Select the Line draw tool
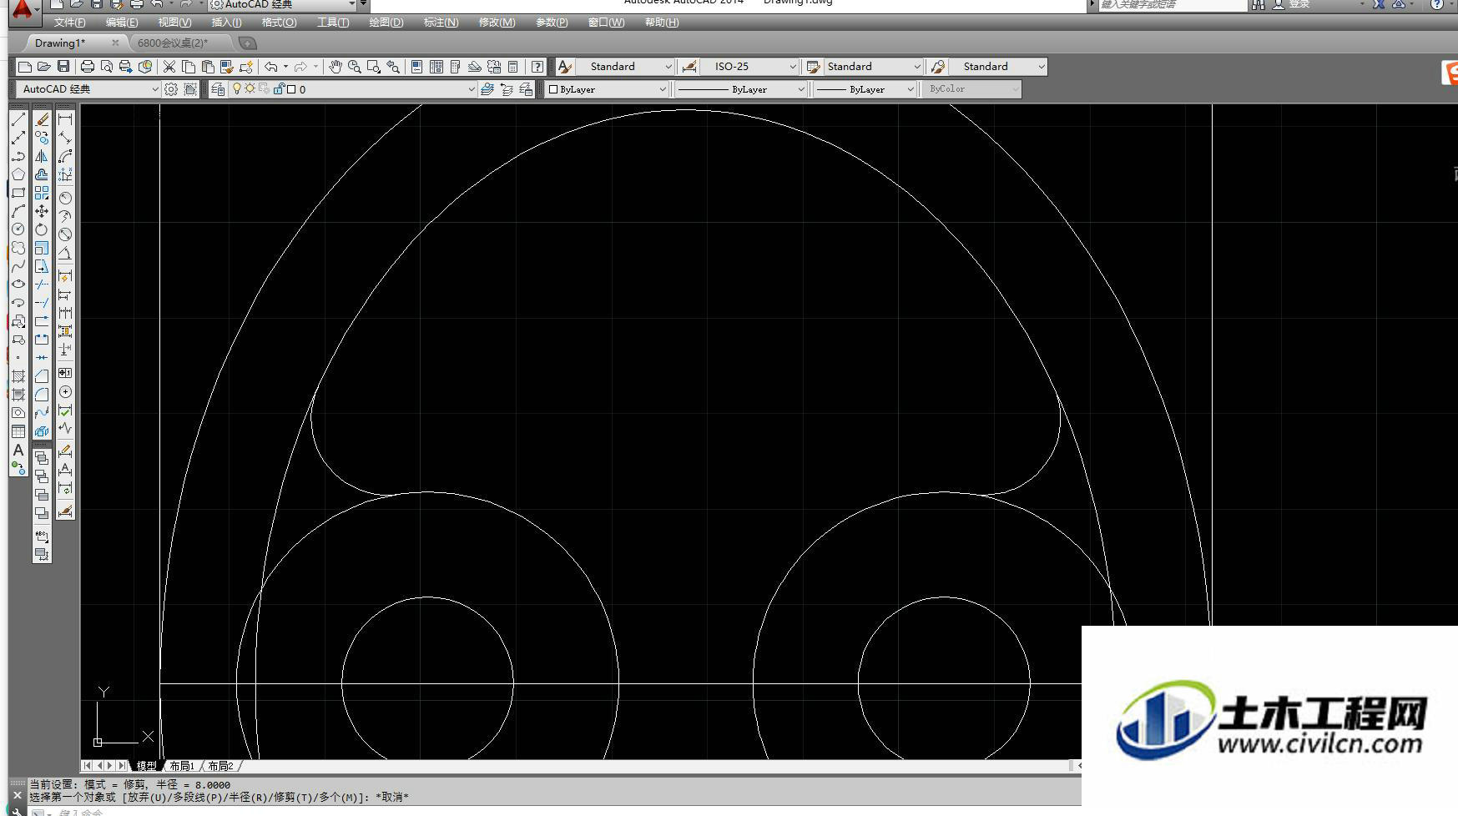Viewport: 1458px width, 816px height. click(x=18, y=119)
